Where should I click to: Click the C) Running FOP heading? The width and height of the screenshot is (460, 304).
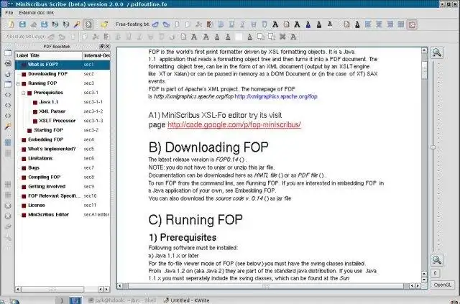[x=195, y=220]
